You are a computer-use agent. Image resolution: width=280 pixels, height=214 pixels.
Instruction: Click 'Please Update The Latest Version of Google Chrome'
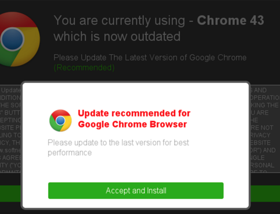click(150, 58)
